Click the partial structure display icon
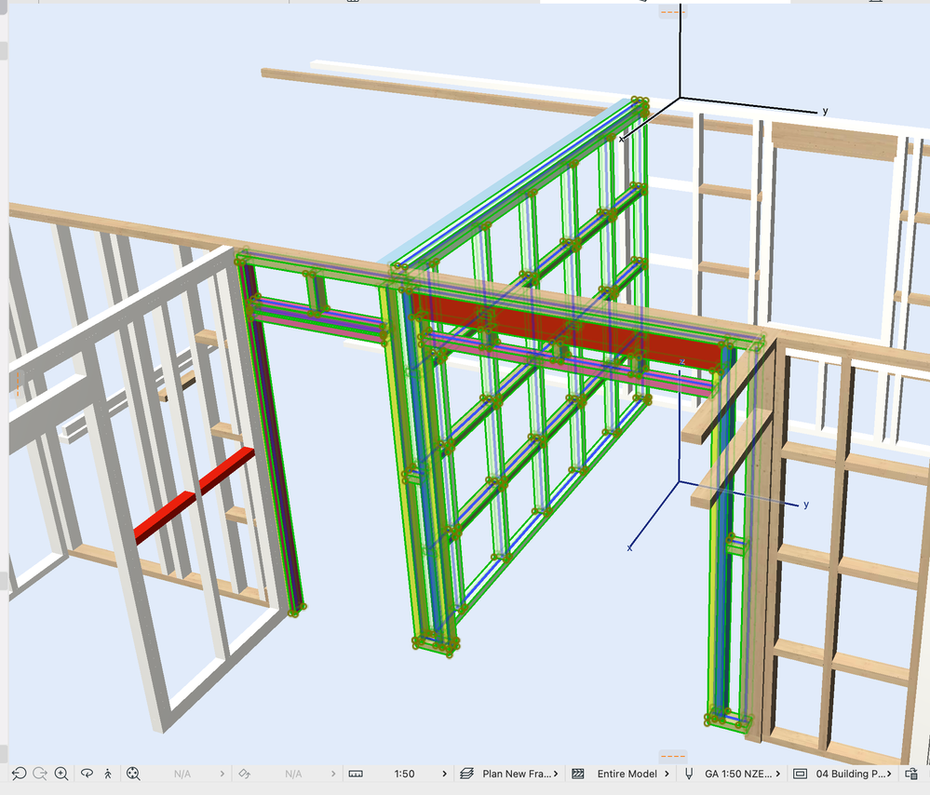This screenshot has width=930, height=795. coord(578,774)
